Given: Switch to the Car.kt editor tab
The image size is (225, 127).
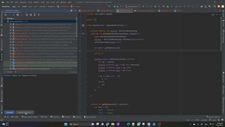Looking at the screenshot, I should [178, 11].
